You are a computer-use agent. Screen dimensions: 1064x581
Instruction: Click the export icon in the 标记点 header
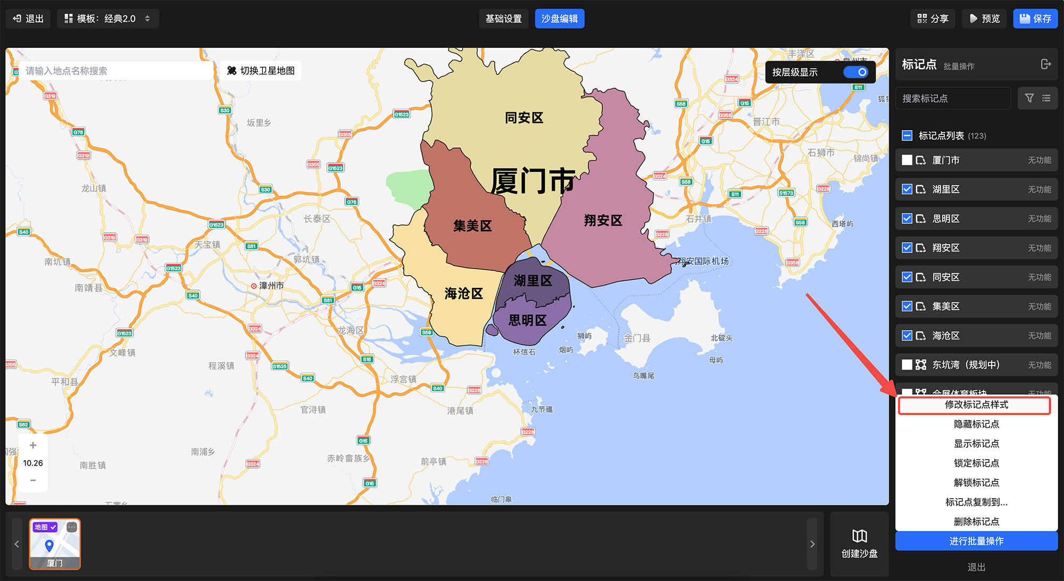(1045, 64)
